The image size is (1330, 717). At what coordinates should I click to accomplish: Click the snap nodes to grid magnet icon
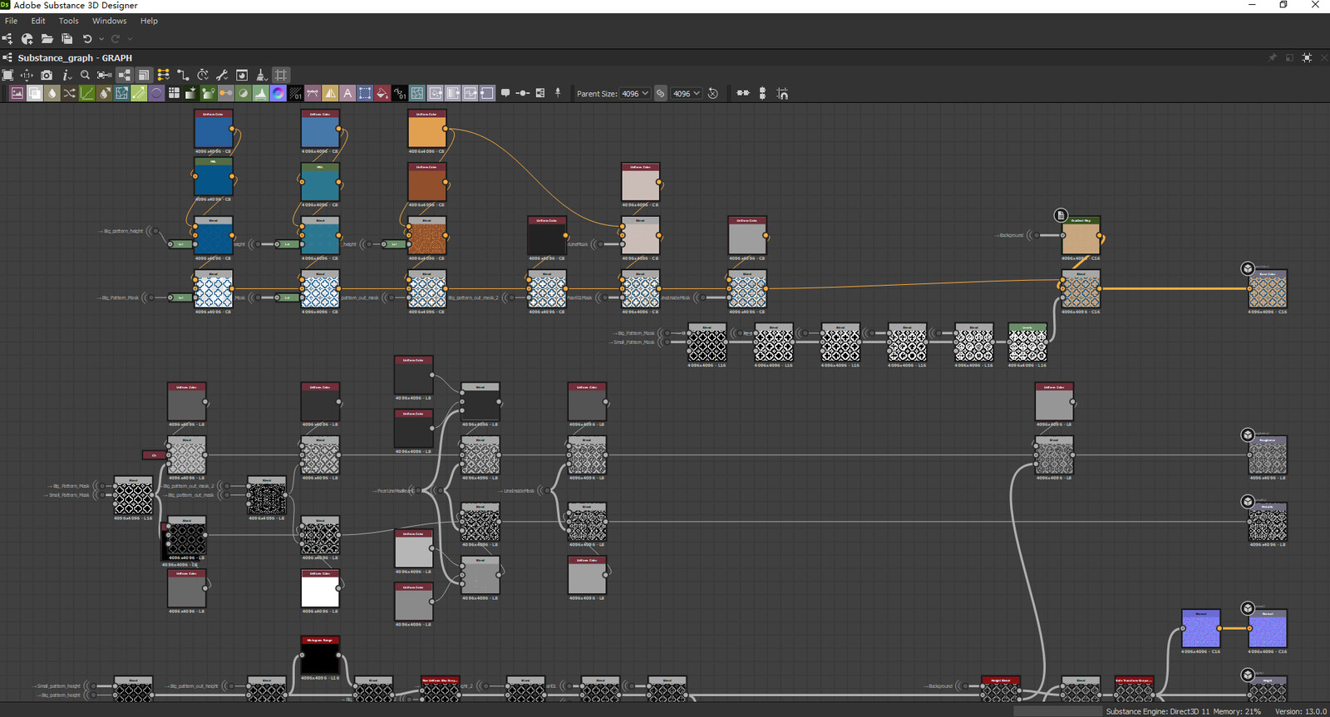[x=782, y=93]
